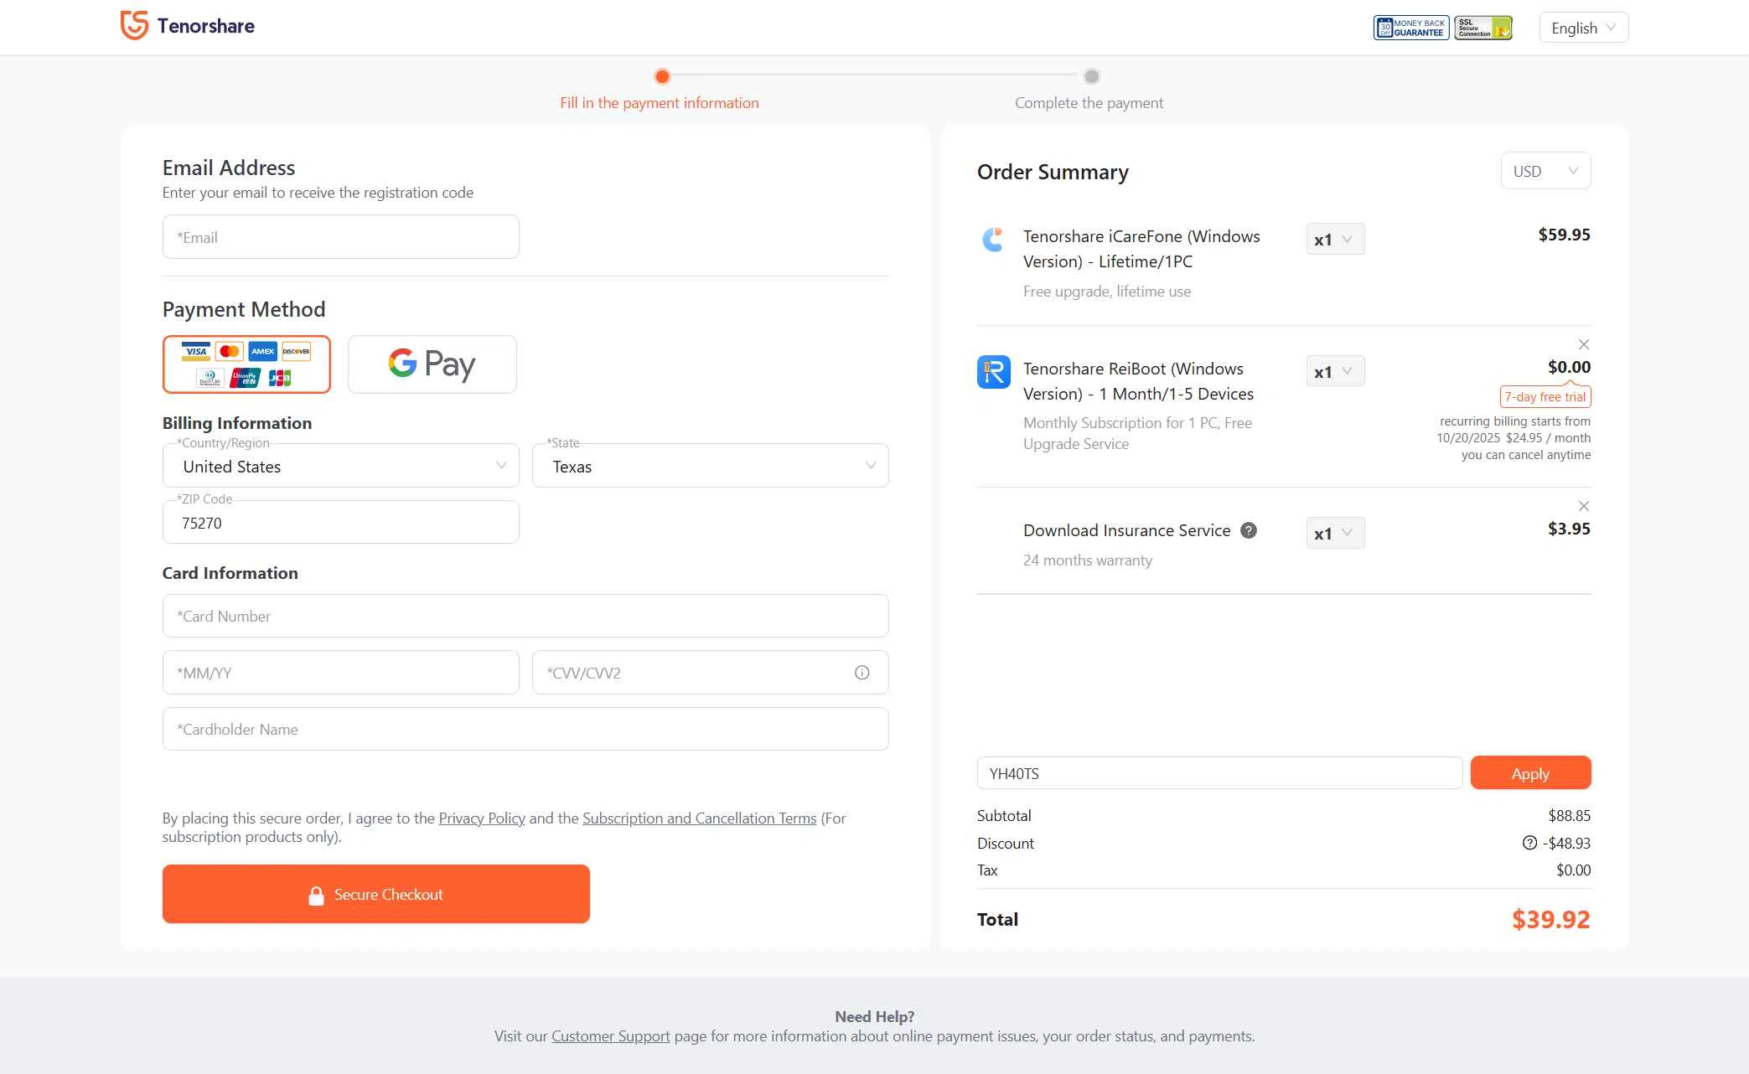Viewport: 1749px width, 1074px height.
Task: Click the 30-day money back guarantee badge
Action: (1410, 28)
